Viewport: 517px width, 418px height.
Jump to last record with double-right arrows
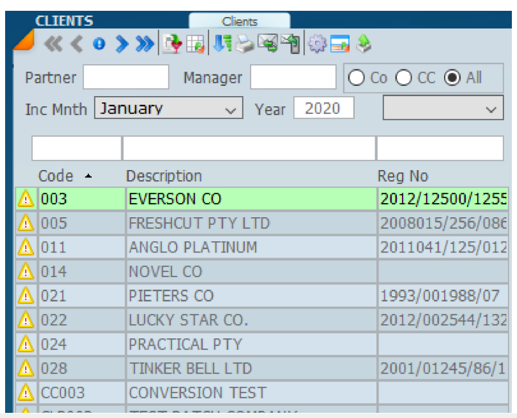click(145, 44)
